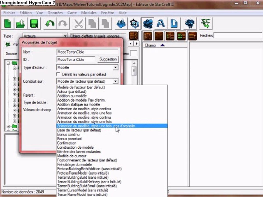
Task: Click the Recherc search field
Action: 238,36
